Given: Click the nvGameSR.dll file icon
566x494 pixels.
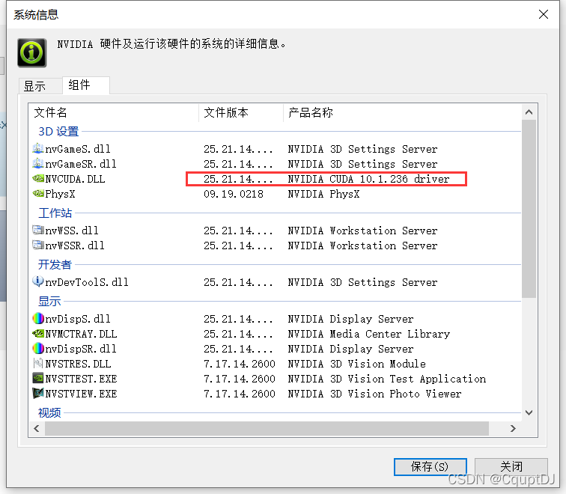Looking at the screenshot, I should pyautogui.click(x=38, y=163).
